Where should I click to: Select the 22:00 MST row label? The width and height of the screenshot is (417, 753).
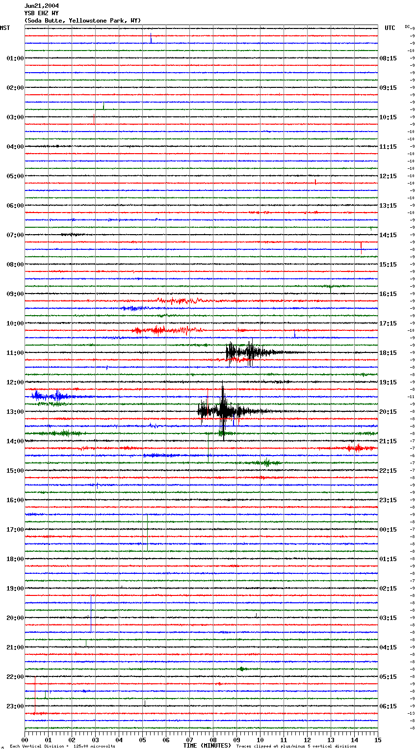15,677
